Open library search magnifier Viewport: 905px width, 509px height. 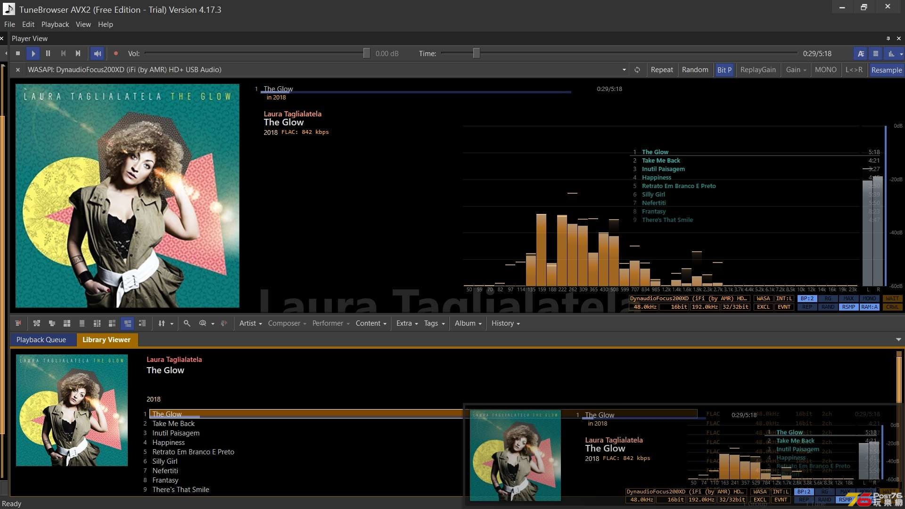187,323
